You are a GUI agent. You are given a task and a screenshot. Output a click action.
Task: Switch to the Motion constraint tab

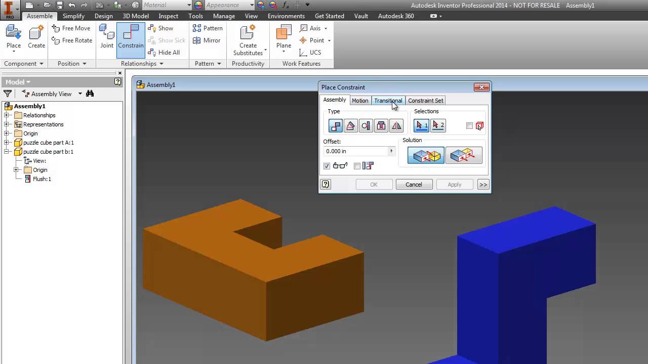coord(360,101)
